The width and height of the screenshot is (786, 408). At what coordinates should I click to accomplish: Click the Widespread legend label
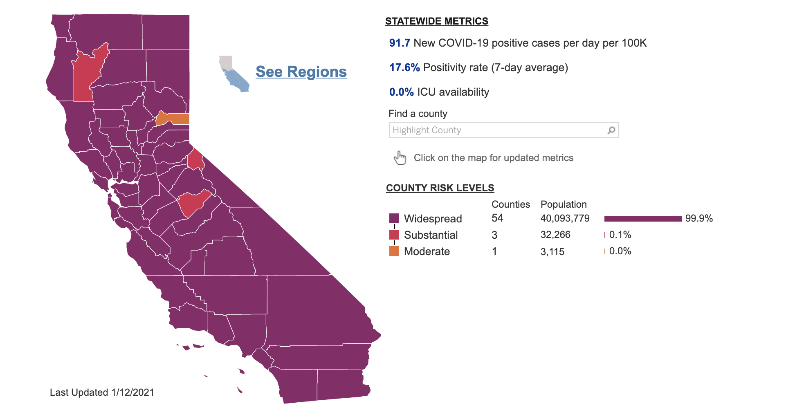[x=433, y=219]
